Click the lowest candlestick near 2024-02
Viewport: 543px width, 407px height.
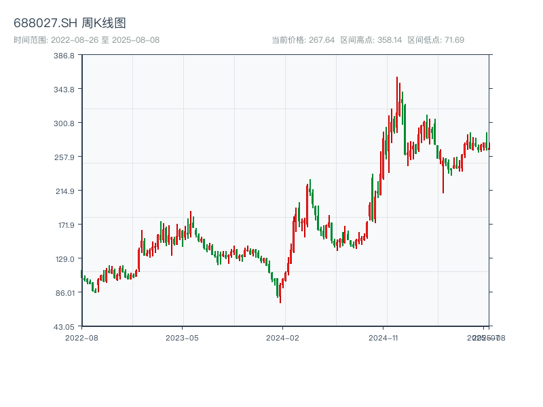pyautogui.click(x=280, y=294)
